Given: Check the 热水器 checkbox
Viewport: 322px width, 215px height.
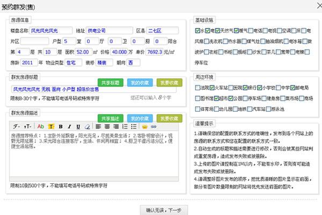Looking at the screenshot, I should pos(225,41).
